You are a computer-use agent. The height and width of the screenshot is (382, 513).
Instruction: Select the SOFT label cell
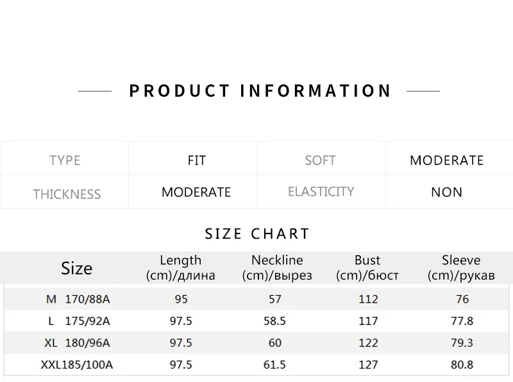coord(320,160)
